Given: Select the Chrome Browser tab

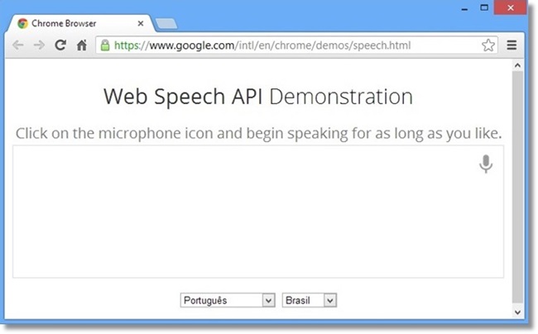Looking at the screenshot, I should pyautogui.click(x=82, y=23).
